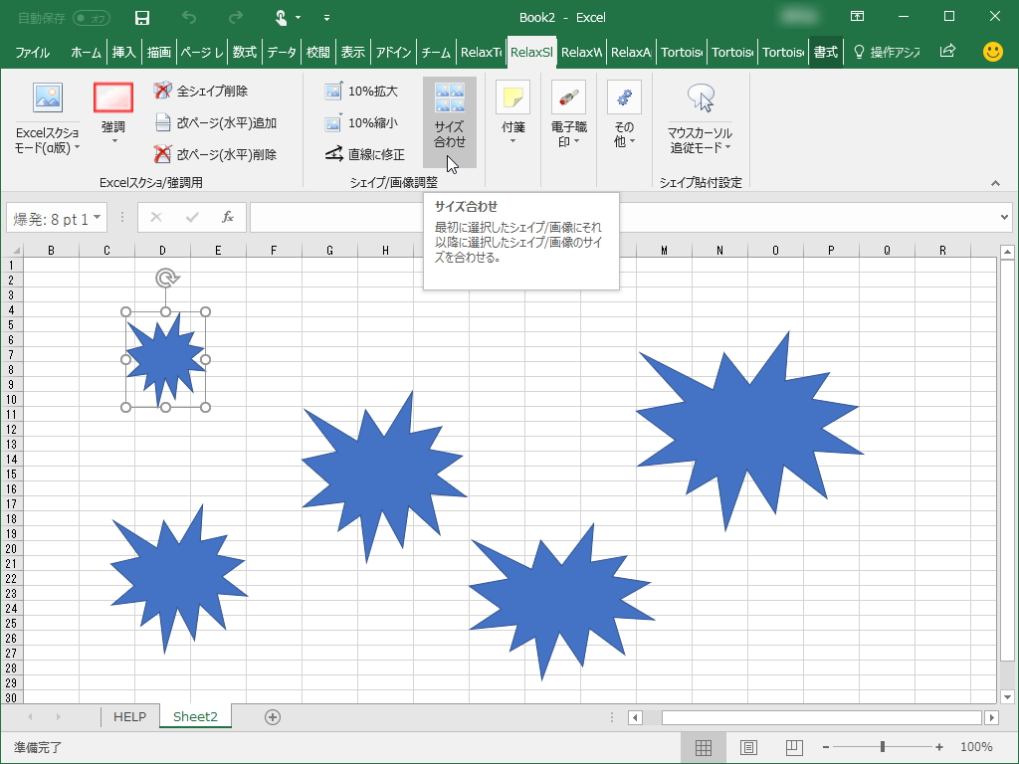Viewport: 1019px width, 764px height.
Task: Click the formula bar Enter checkmark icon
Action: coord(192,217)
